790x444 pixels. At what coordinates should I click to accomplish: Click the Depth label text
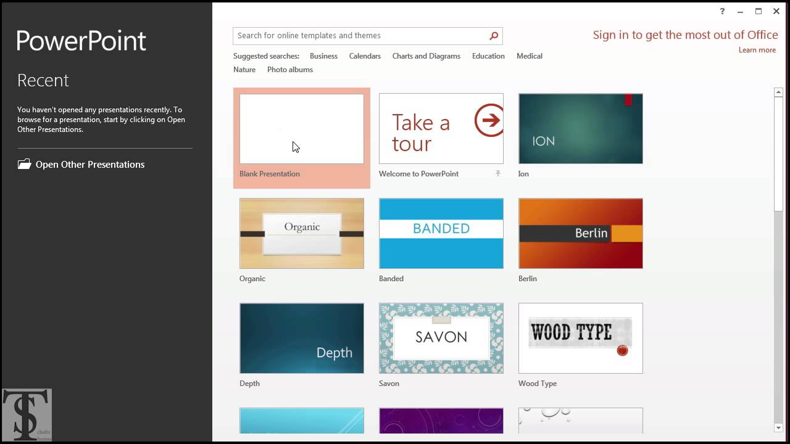249,384
